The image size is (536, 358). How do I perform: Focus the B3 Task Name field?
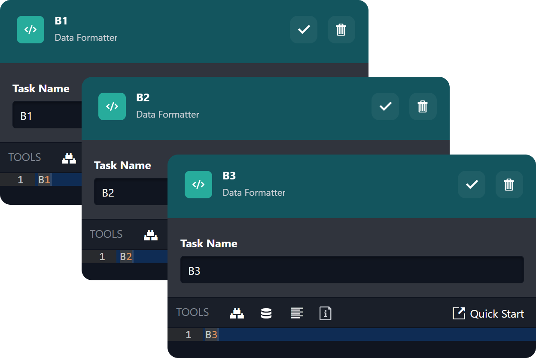coord(351,270)
